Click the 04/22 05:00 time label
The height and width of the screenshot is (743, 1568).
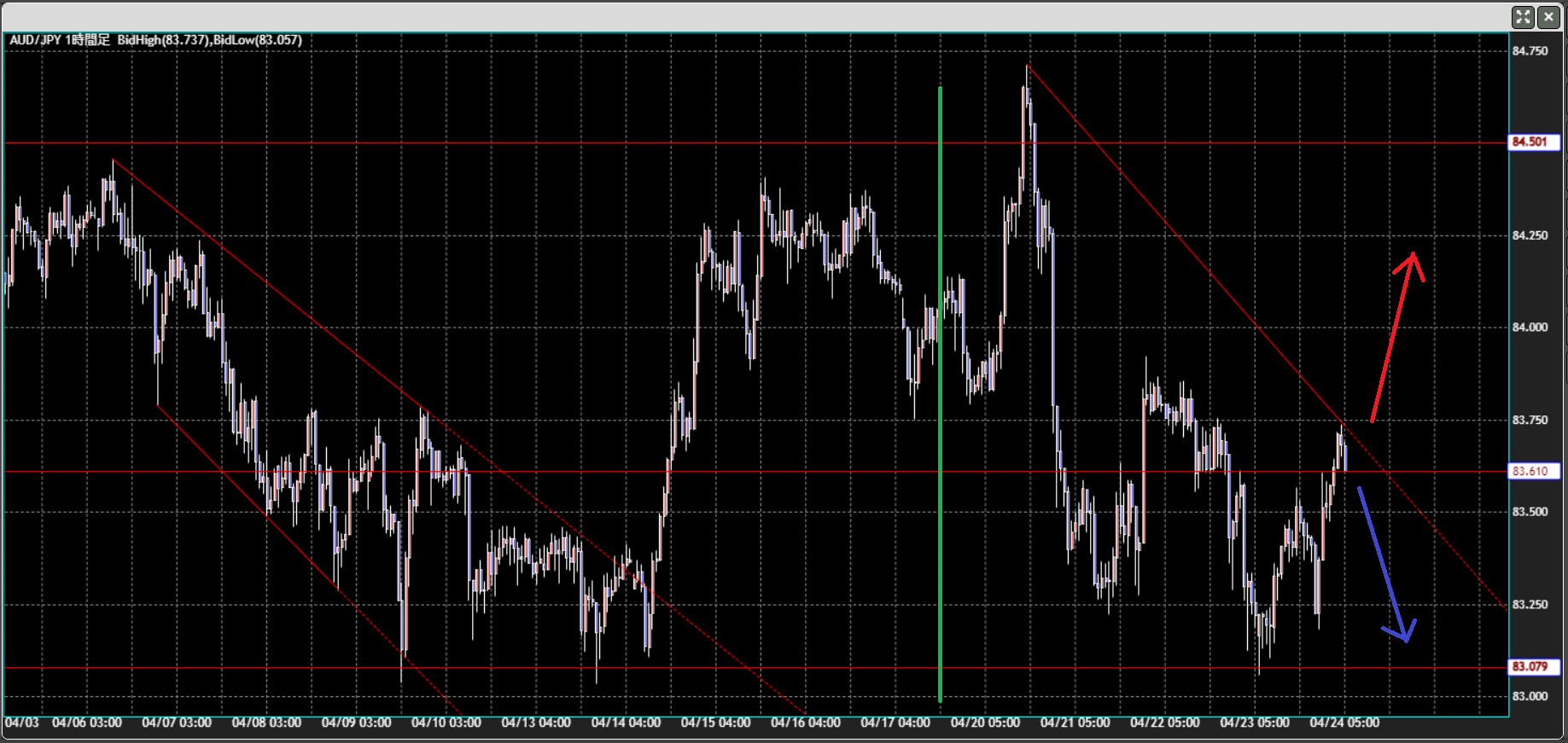tap(1165, 723)
